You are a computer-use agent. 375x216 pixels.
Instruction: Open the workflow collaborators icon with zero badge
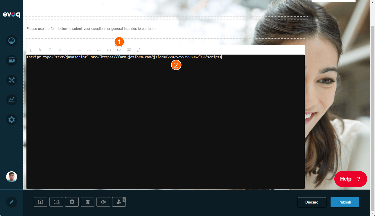[119, 202]
